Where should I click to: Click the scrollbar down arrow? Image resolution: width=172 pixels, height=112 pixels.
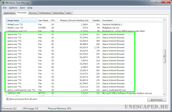click(164, 94)
